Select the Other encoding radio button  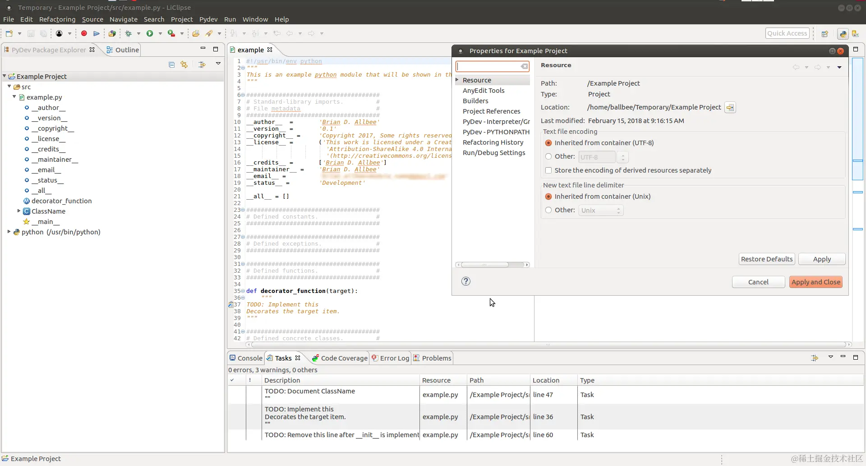pyautogui.click(x=548, y=156)
